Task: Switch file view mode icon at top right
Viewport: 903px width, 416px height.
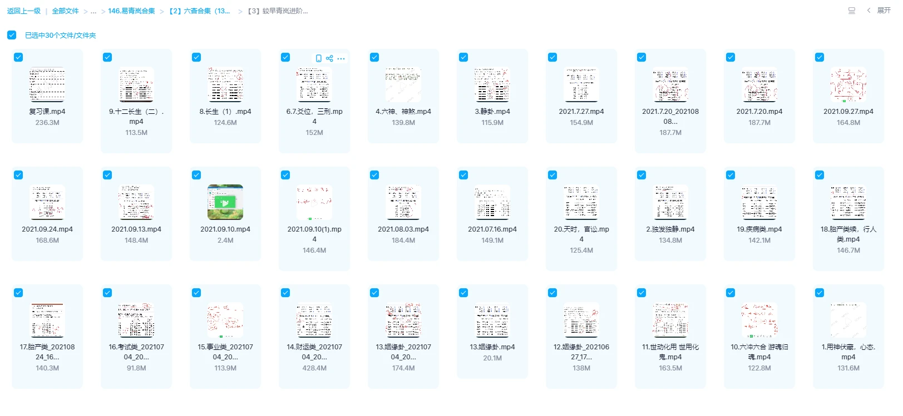Action: (851, 11)
